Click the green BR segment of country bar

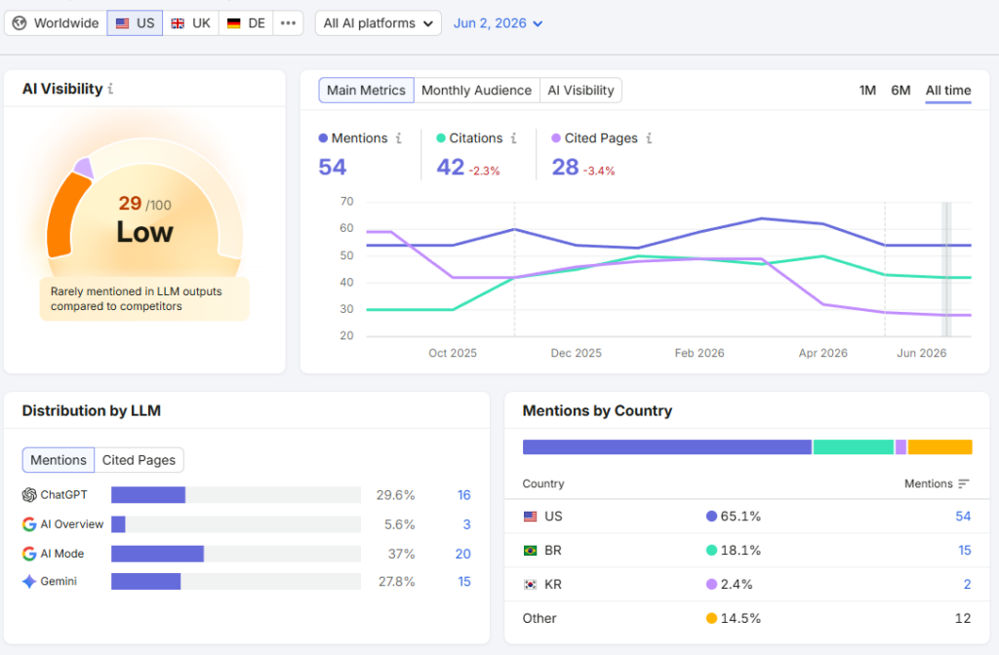(854, 446)
